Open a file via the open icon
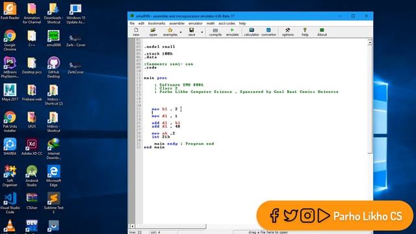The width and height of the screenshot is (416, 234). pos(153,32)
